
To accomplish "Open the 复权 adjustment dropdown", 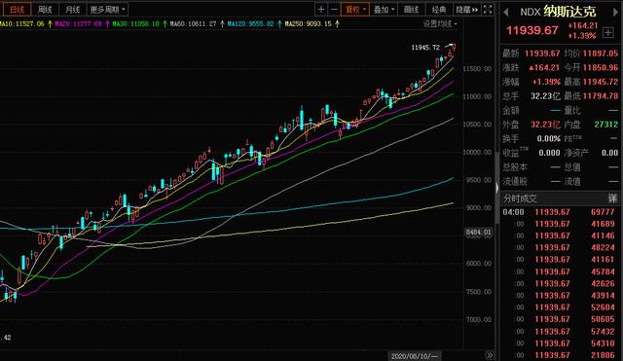I will click(x=355, y=9).
